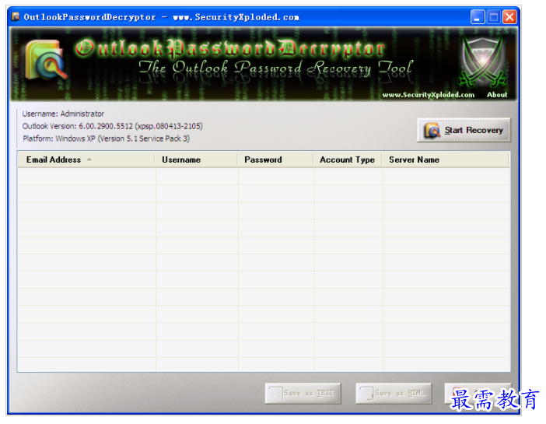Click the Save as HTML button
This screenshot has width=546, height=424.
(394, 394)
